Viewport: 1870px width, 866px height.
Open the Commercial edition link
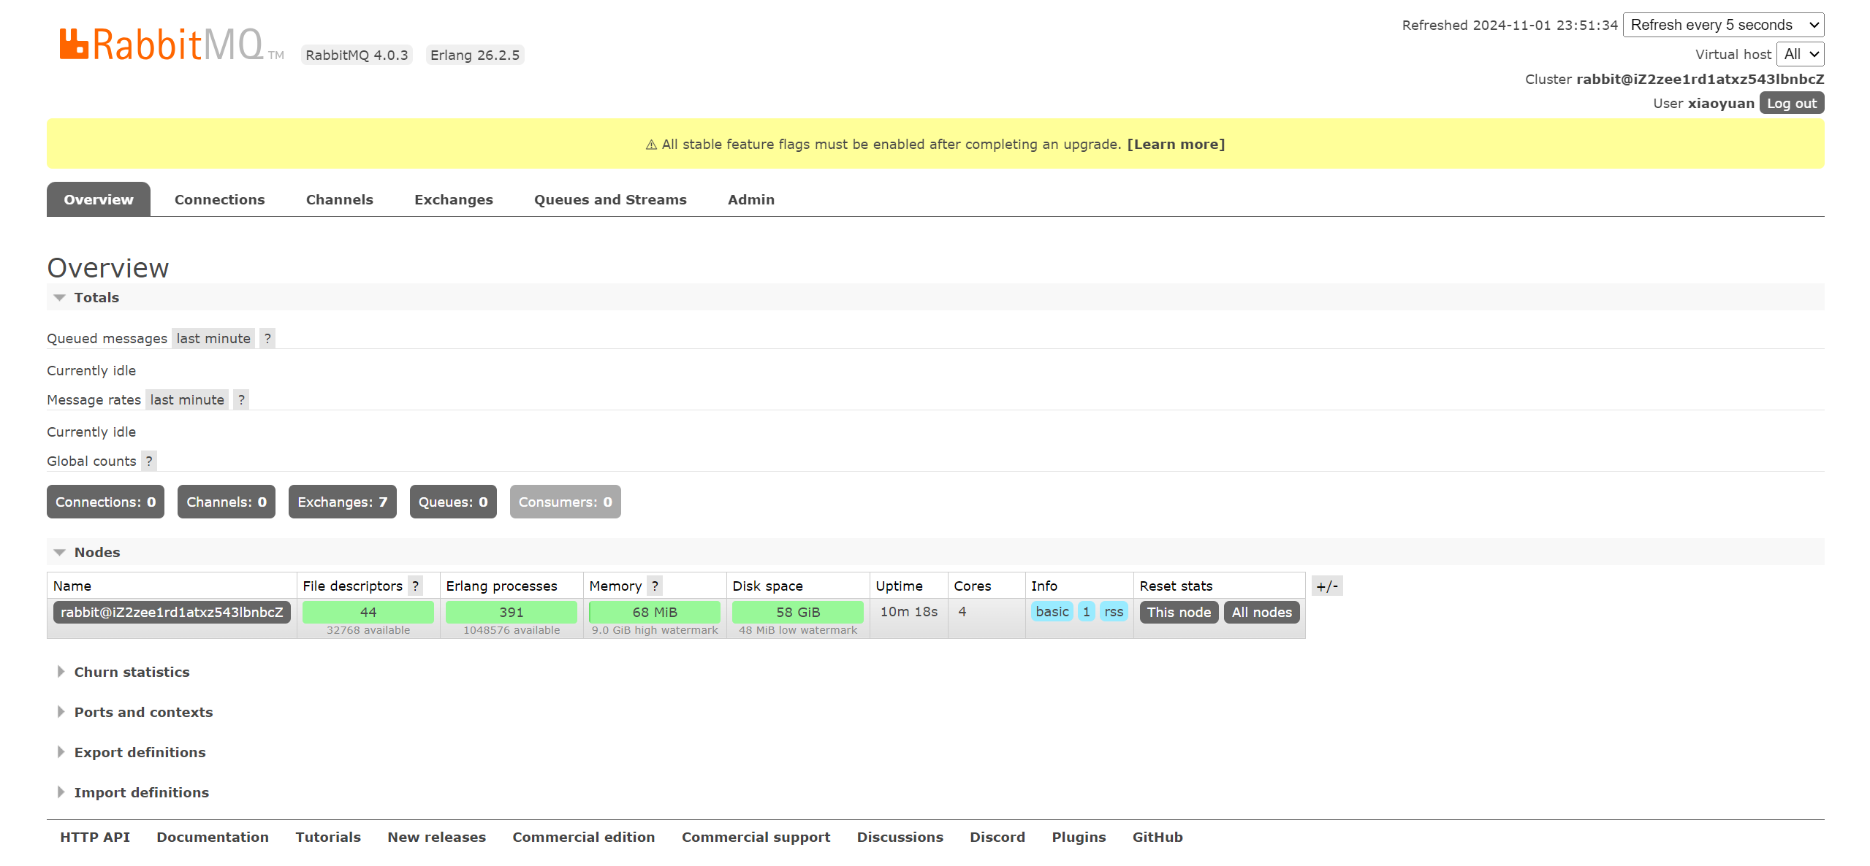point(584,837)
